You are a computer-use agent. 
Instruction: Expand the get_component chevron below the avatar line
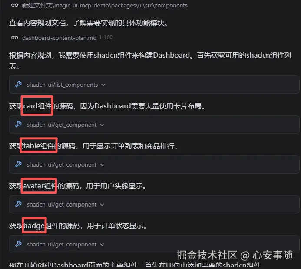point(102,205)
